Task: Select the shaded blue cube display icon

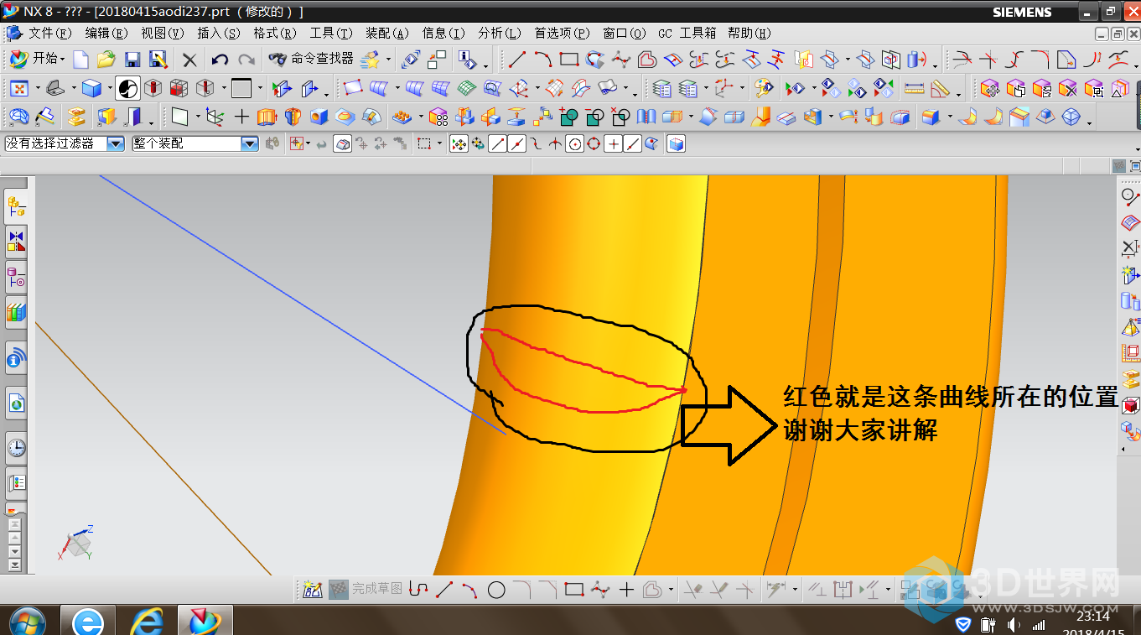Action: (91, 88)
